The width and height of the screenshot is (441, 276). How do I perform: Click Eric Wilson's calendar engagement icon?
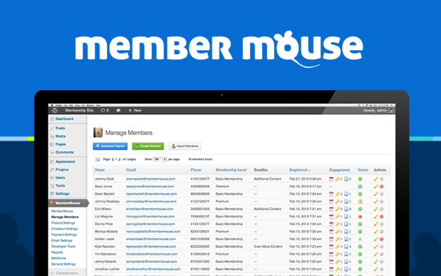point(331,209)
